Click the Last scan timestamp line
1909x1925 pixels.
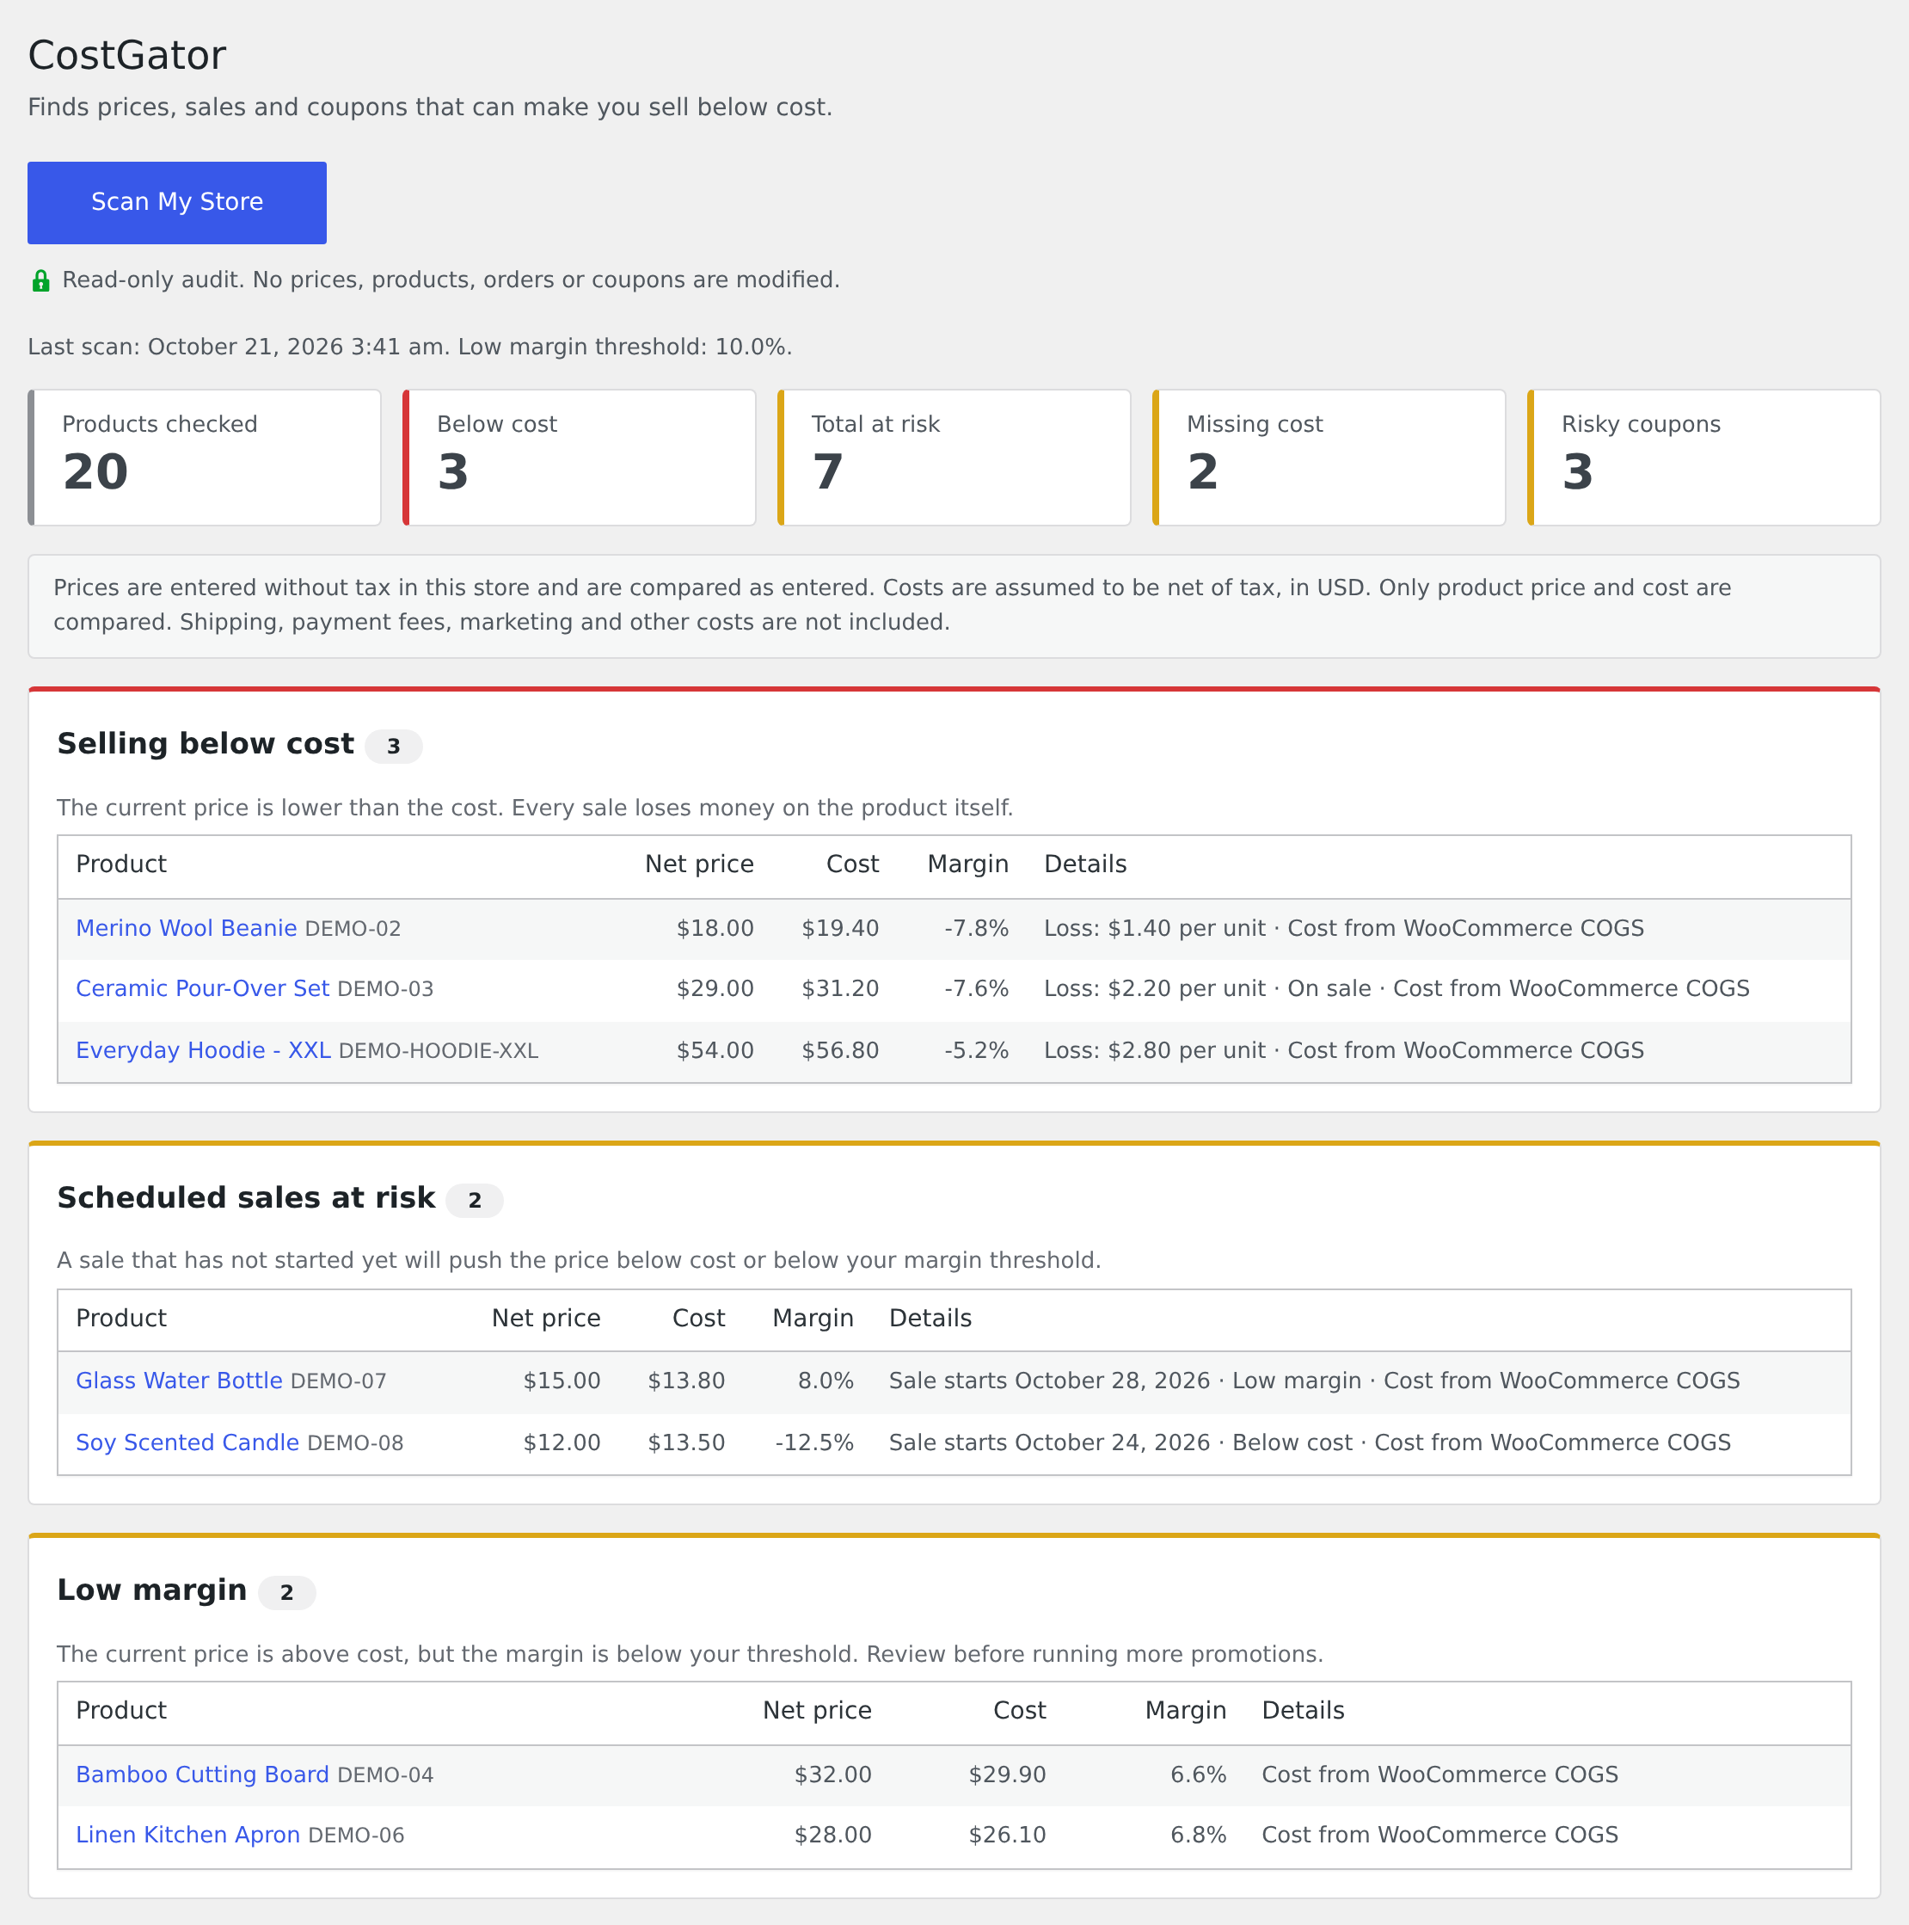click(x=409, y=347)
